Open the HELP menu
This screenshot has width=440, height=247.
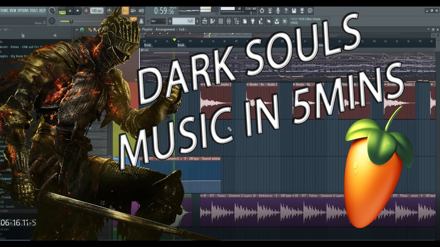pos(42,11)
